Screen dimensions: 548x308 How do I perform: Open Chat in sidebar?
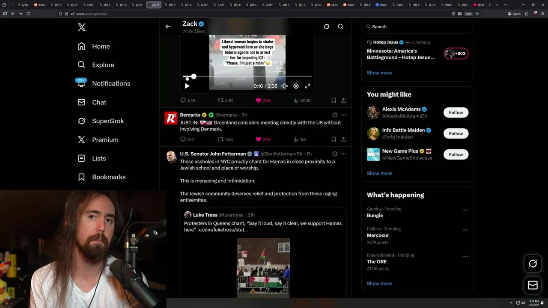(x=92, y=102)
